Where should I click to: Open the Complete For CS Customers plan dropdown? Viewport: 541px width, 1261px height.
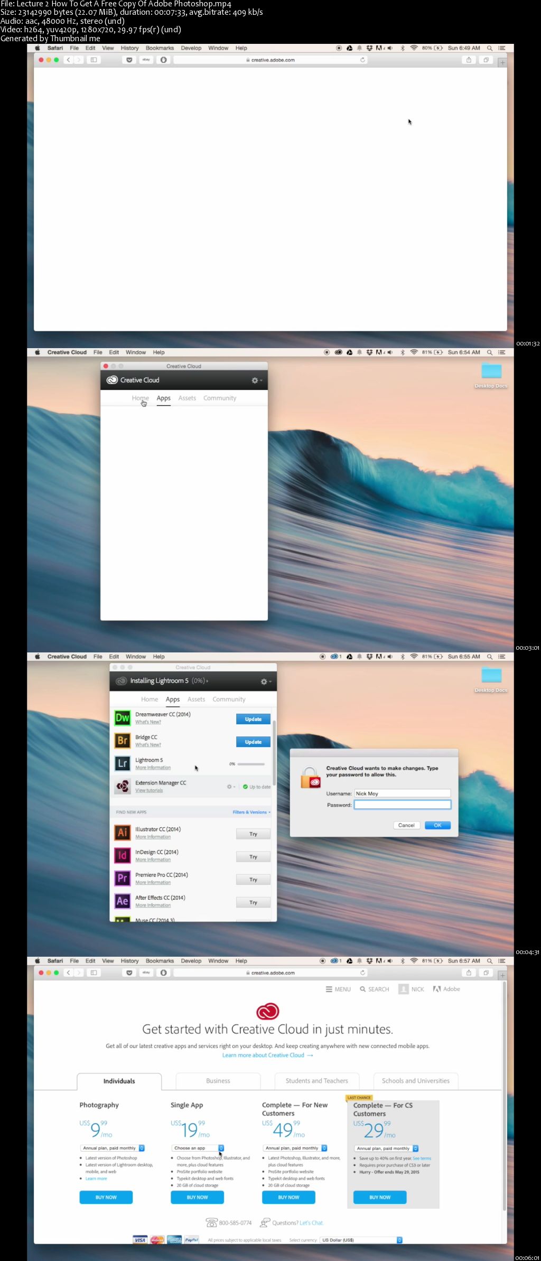click(387, 1148)
